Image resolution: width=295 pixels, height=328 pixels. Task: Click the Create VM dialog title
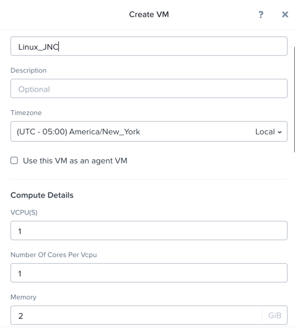click(149, 15)
